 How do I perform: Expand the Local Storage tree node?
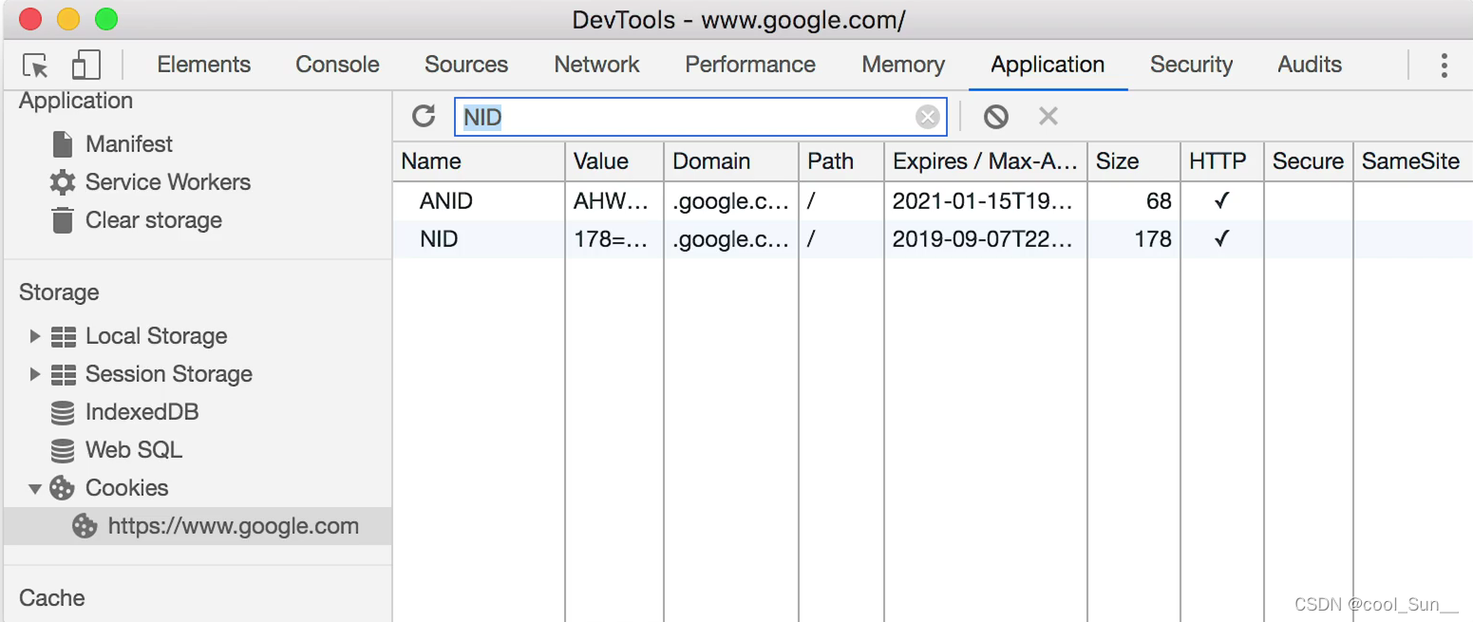pos(35,336)
